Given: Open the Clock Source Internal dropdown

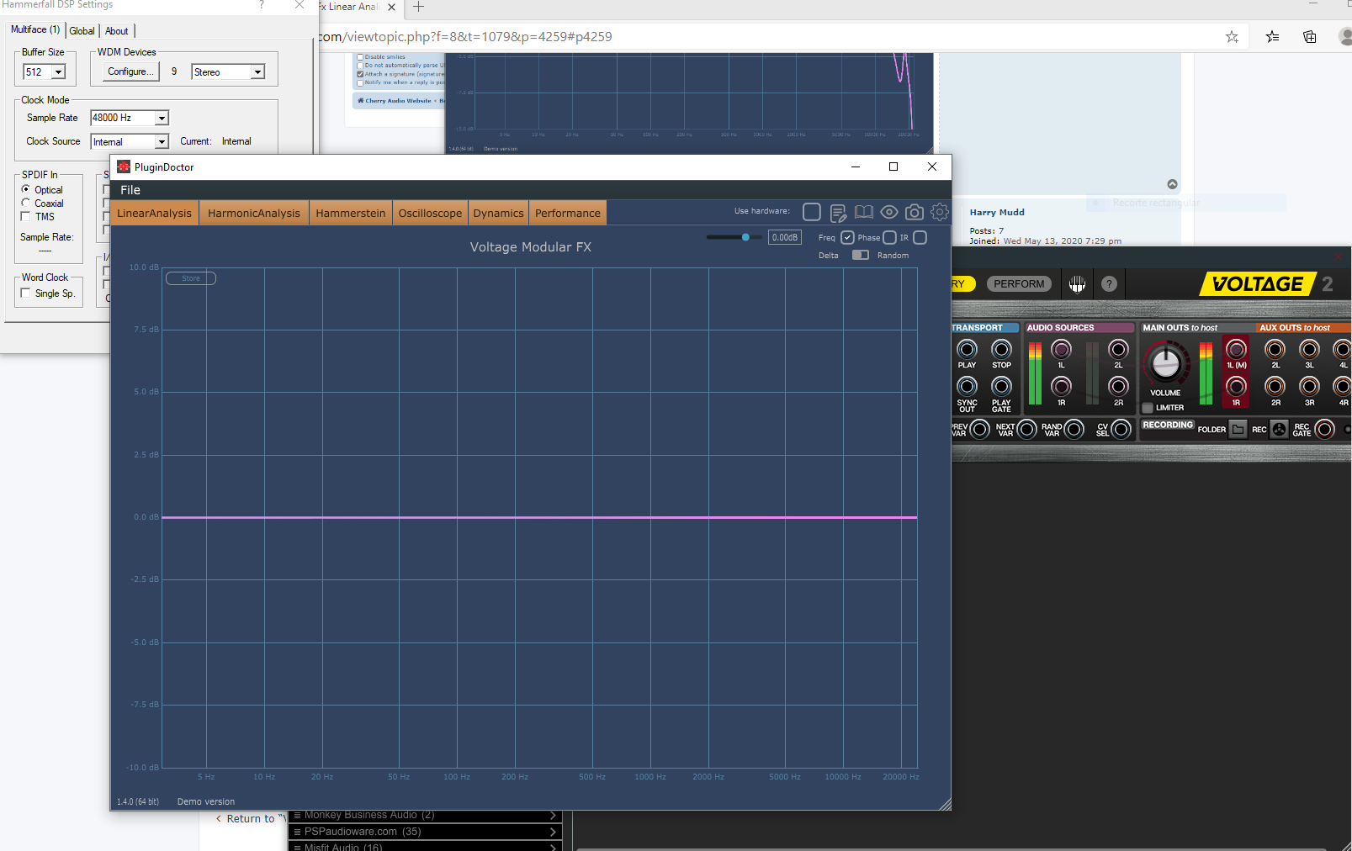Looking at the screenshot, I should [x=162, y=141].
